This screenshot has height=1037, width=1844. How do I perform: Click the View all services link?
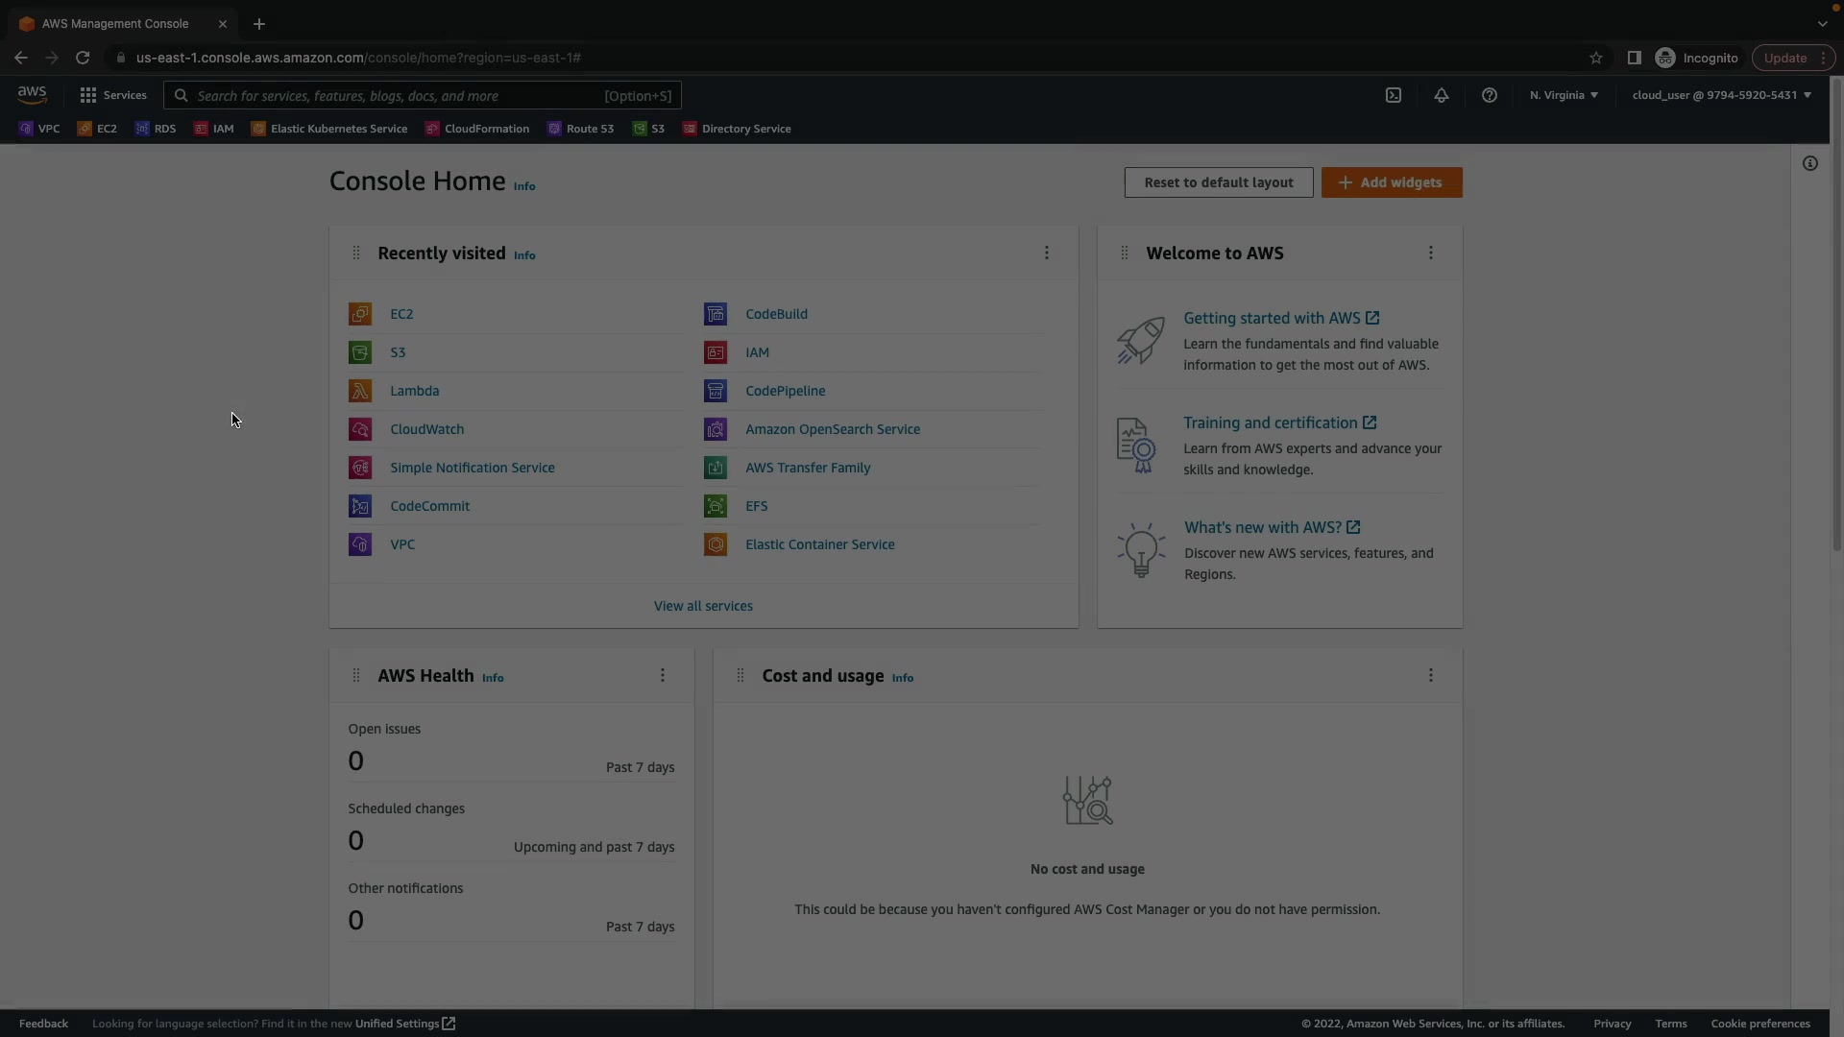(703, 606)
